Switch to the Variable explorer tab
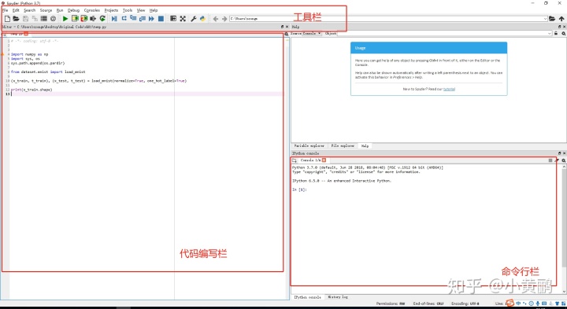This screenshot has height=309, width=567. coord(309,145)
